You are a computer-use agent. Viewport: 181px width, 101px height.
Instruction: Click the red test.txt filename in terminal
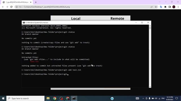35,61
